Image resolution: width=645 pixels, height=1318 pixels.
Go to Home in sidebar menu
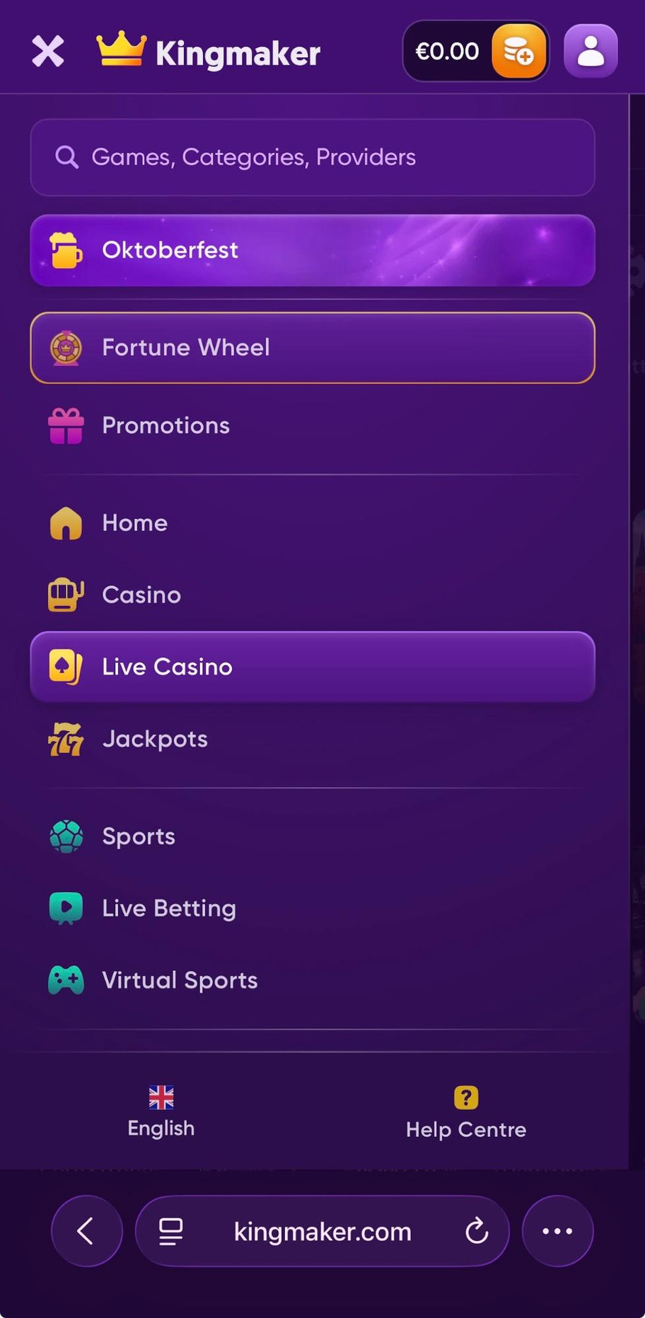click(134, 523)
